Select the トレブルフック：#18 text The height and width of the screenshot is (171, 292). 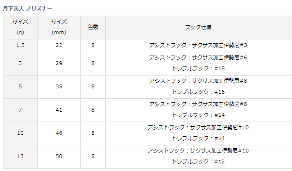[x=198, y=68]
